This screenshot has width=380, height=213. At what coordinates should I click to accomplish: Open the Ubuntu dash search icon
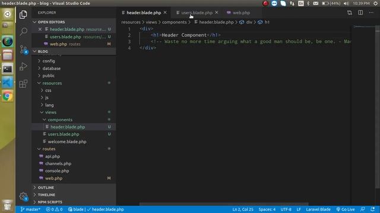[8, 14]
